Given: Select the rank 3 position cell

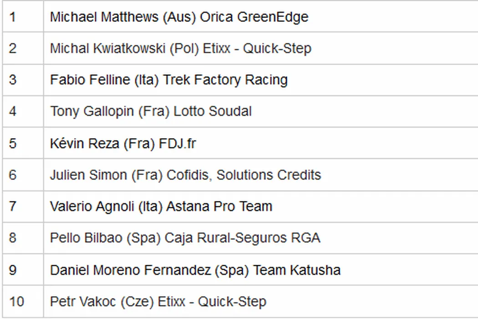Looking at the screenshot, I should click(x=13, y=80).
